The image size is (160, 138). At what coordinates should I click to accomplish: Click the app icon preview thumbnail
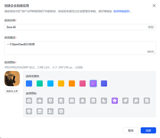coord(12,78)
